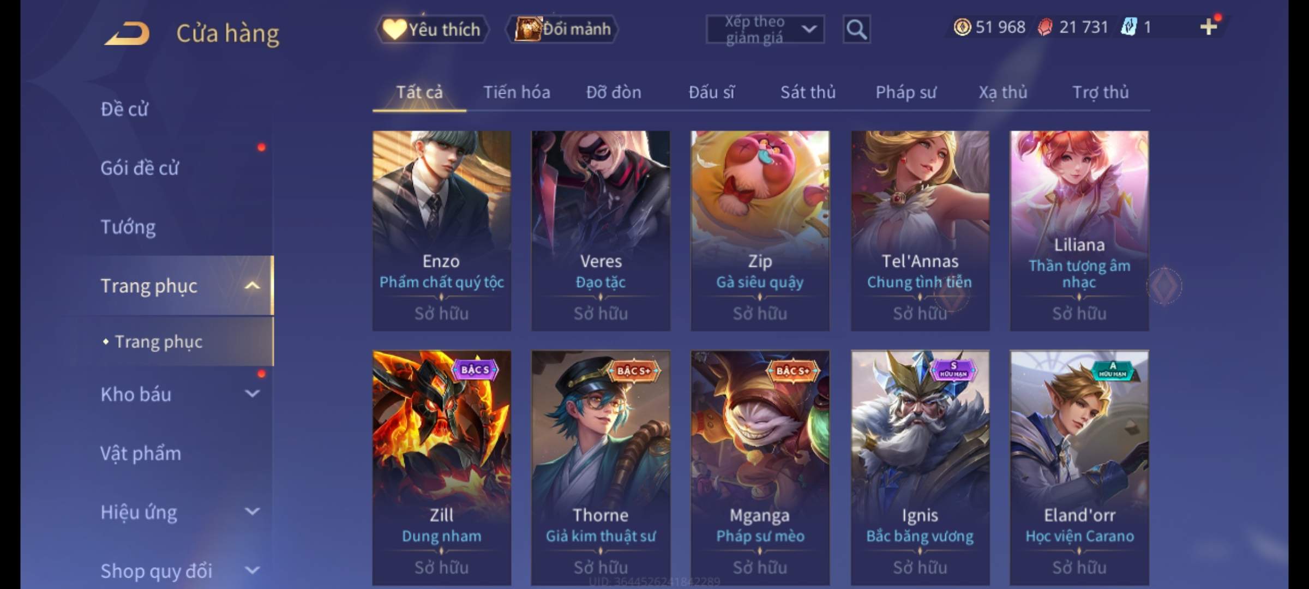Click the gold coin currency icon
This screenshot has width=1309, height=589.
962,27
